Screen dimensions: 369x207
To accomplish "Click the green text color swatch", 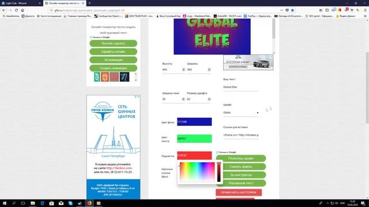I will (194, 139).
